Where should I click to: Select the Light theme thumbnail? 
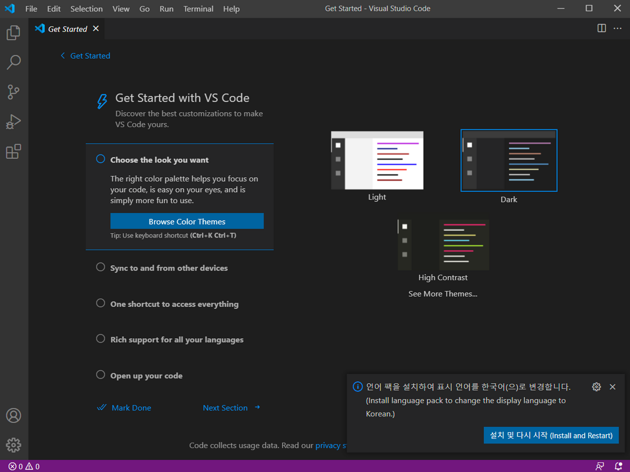pos(377,160)
